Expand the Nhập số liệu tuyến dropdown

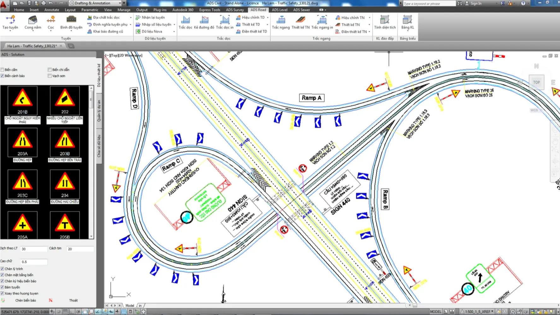click(x=174, y=25)
